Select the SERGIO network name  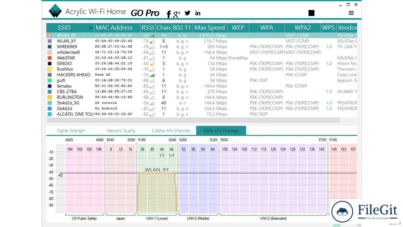pos(64,64)
